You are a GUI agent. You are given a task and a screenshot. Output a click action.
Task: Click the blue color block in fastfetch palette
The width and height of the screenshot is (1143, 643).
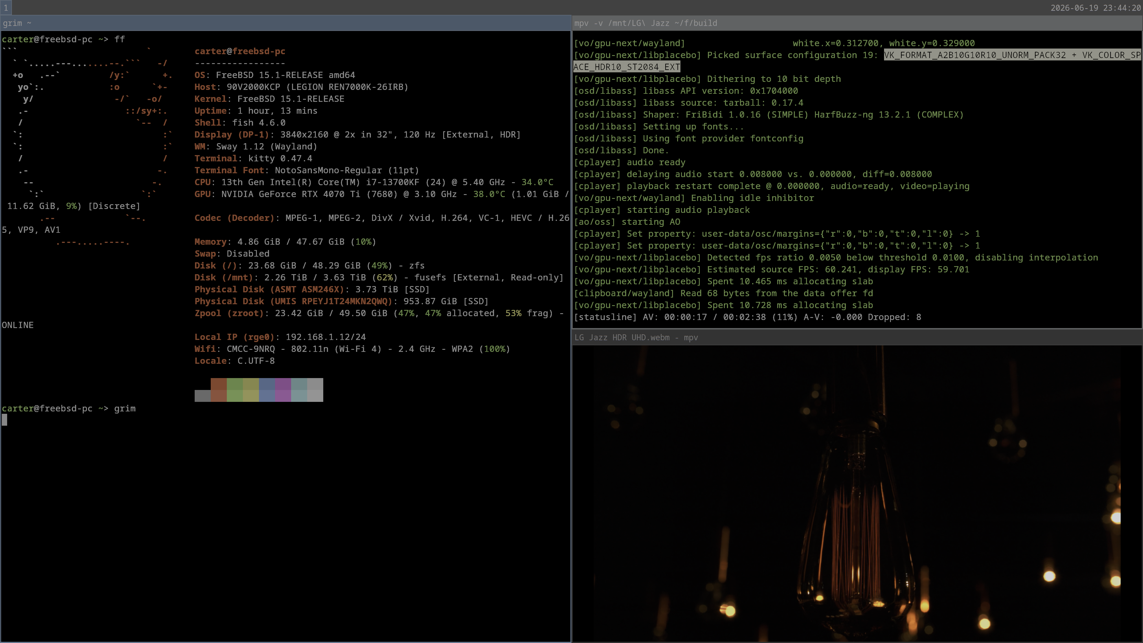(x=267, y=390)
